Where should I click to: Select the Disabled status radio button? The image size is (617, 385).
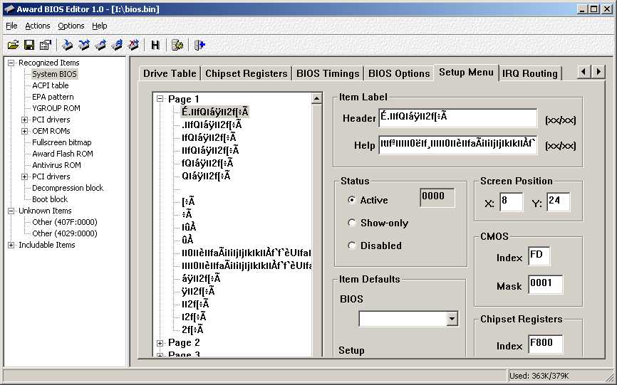[352, 246]
